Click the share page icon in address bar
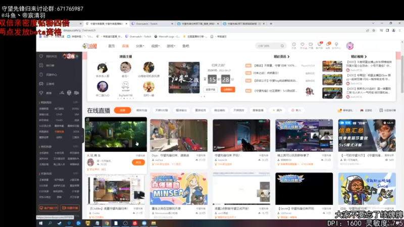The width and height of the screenshot is (404, 227). [x=368, y=30]
